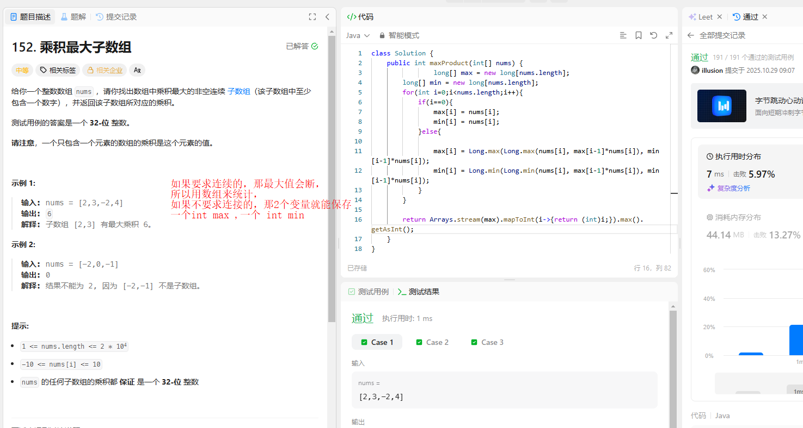
Task: Select the Case 1 result
Action: pos(377,342)
